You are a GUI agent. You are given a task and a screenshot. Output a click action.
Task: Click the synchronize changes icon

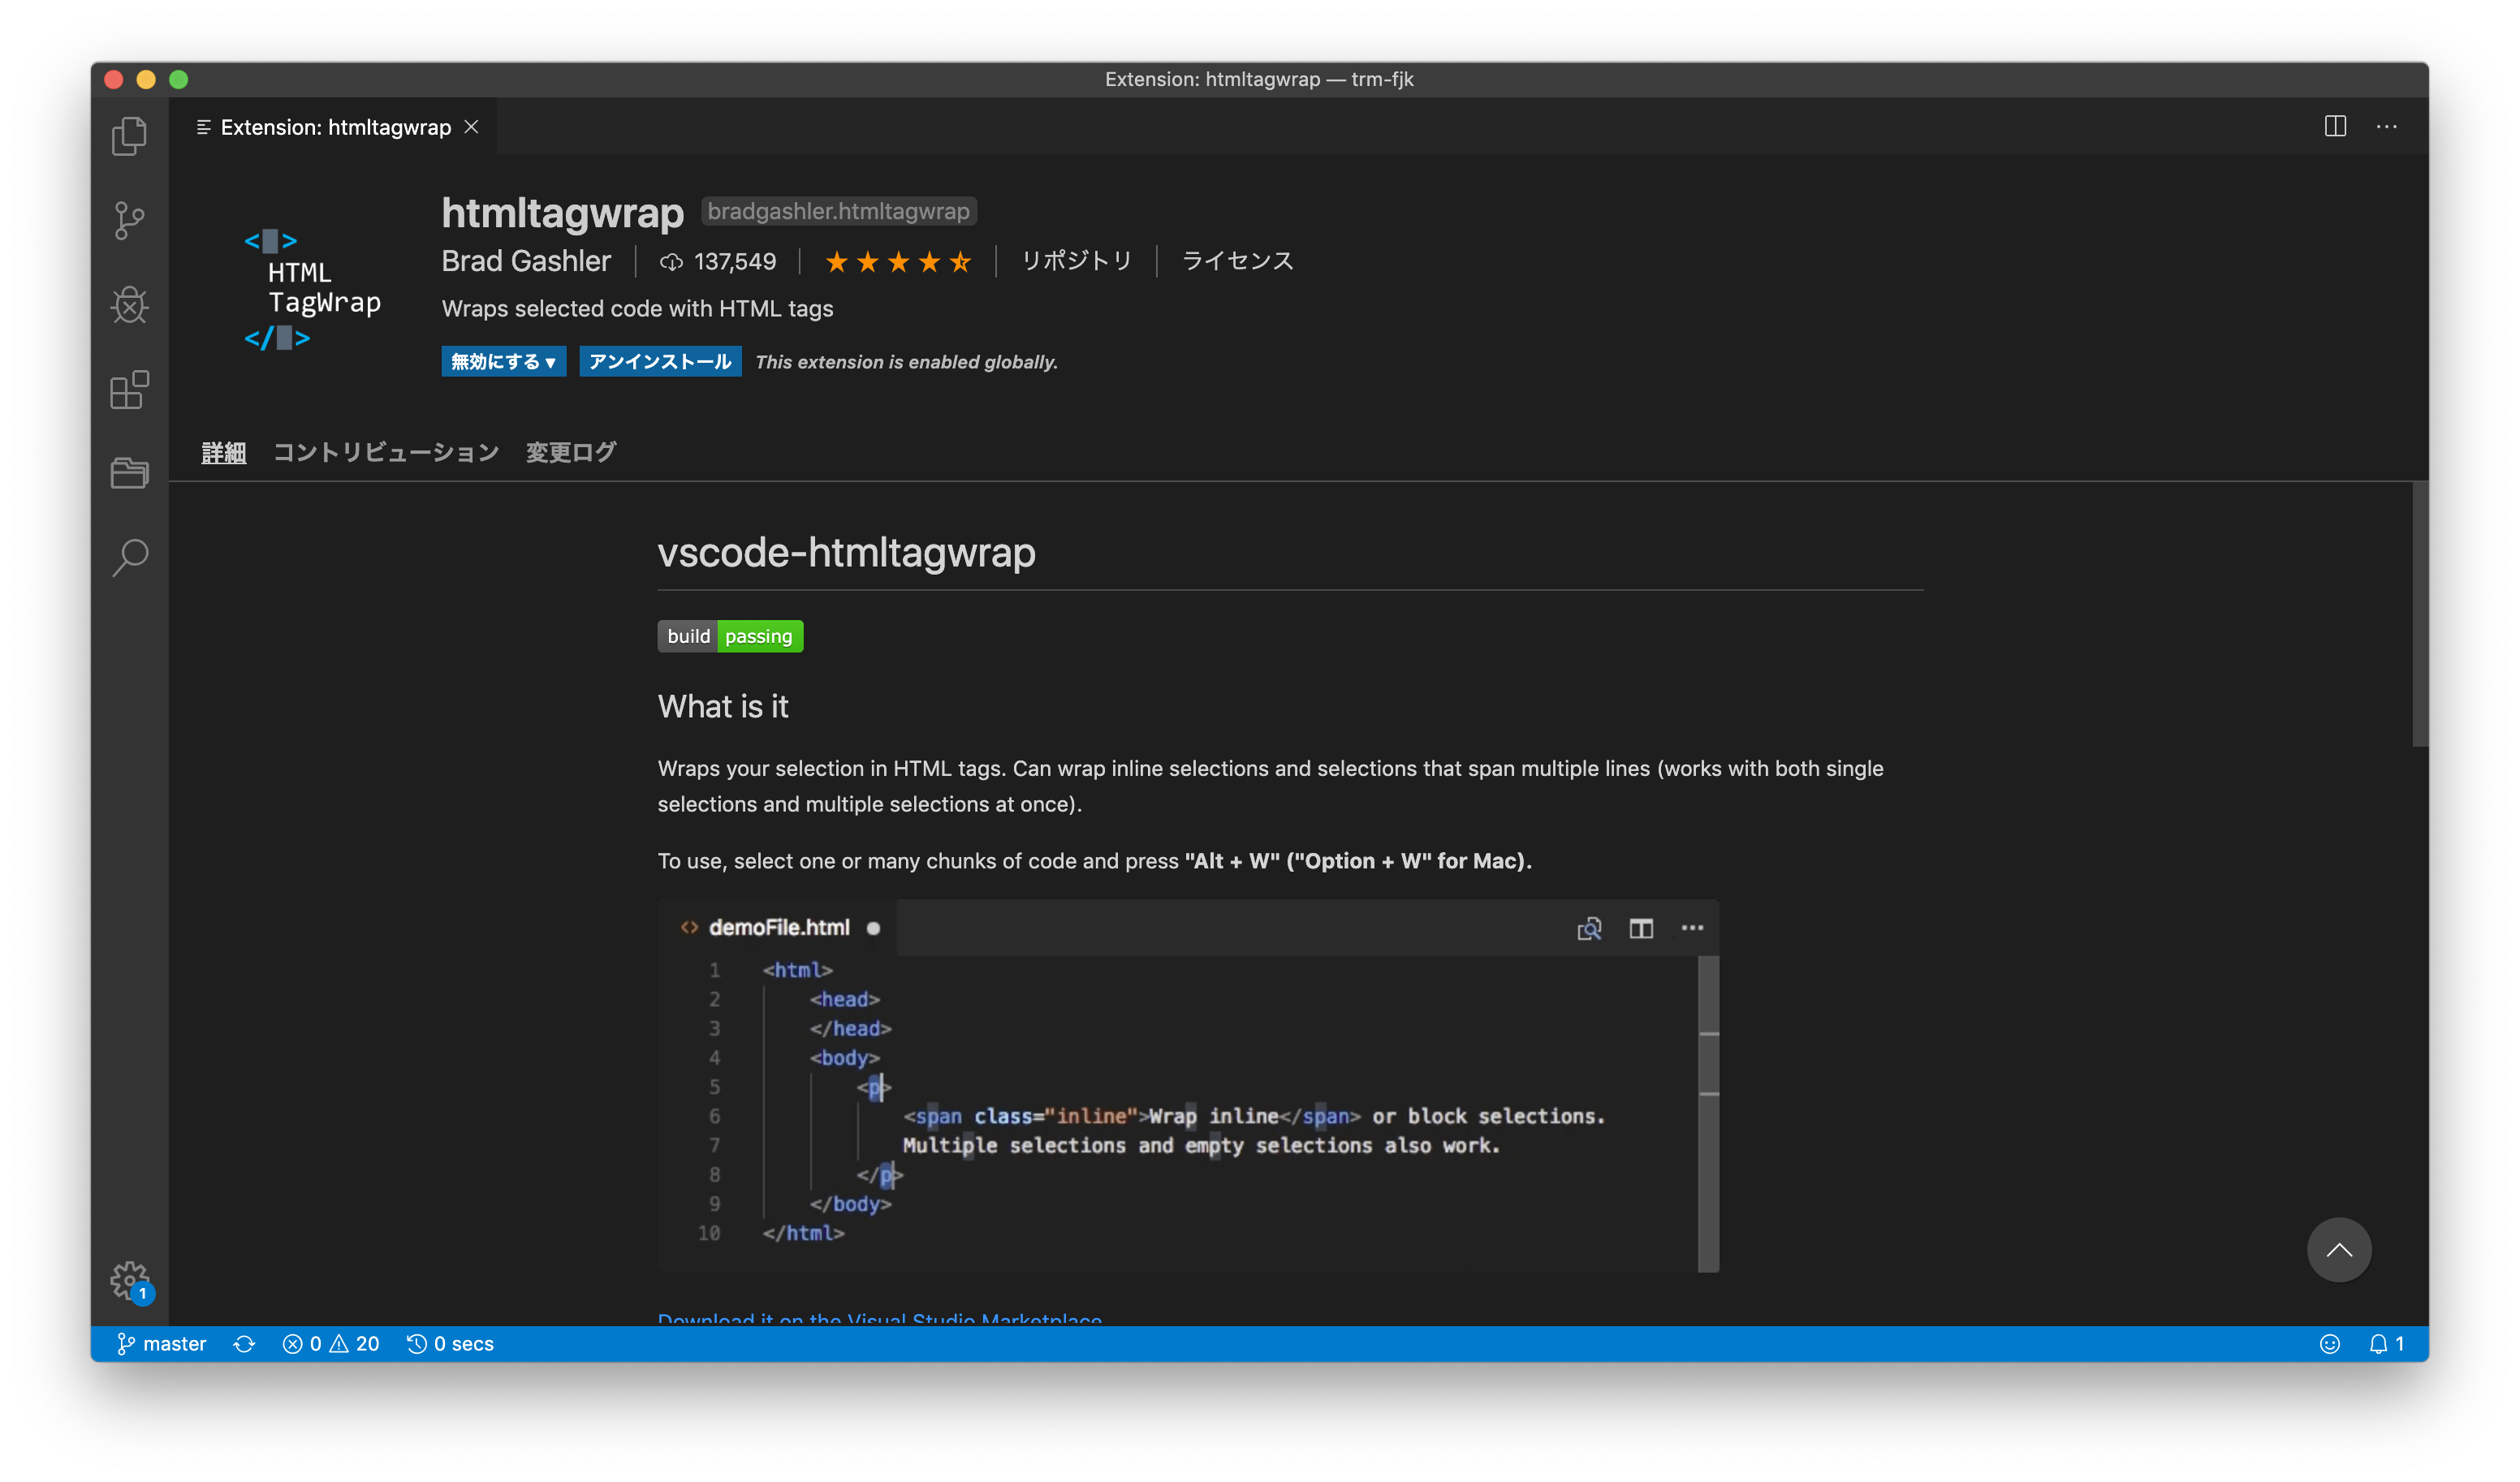(244, 1343)
